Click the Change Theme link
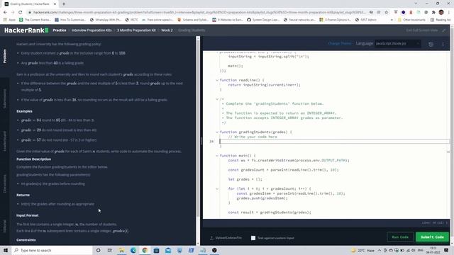Screen dimensions: 454x255 [339, 43]
